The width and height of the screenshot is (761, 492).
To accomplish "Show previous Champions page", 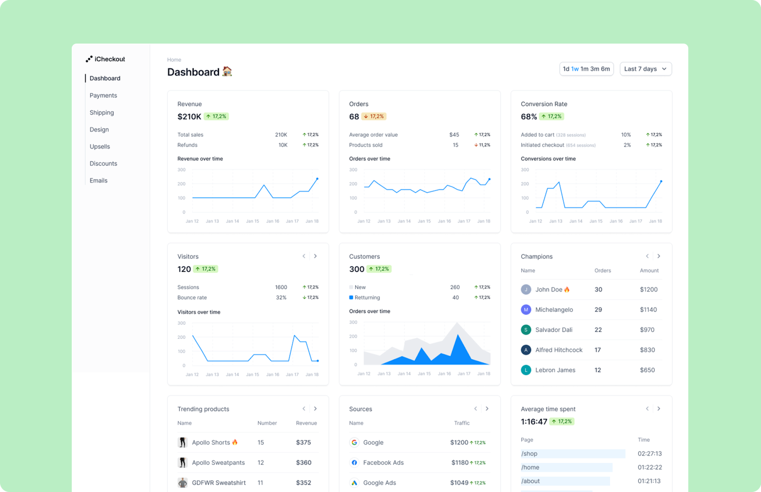I will click(x=647, y=256).
